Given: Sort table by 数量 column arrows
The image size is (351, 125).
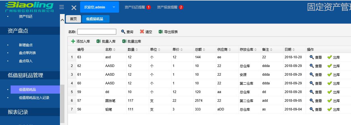Looking at the screenshot, I should [x=137, y=50].
